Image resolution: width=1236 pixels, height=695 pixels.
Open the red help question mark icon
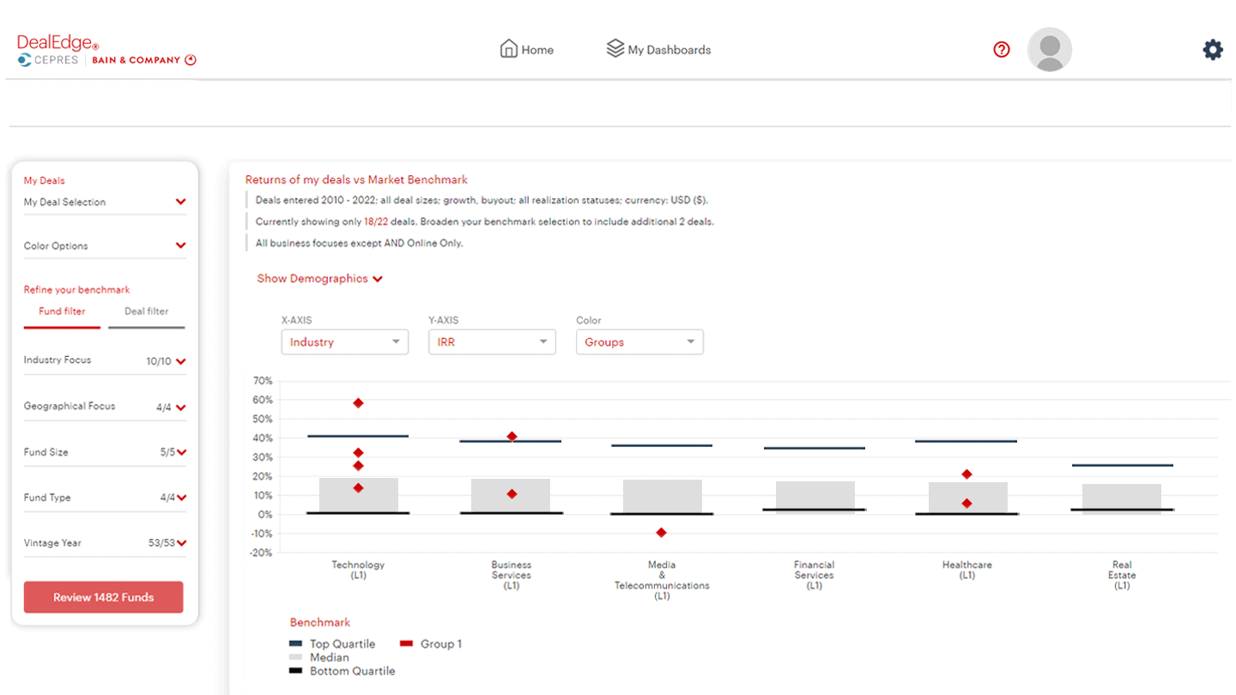(x=1001, y=50)
